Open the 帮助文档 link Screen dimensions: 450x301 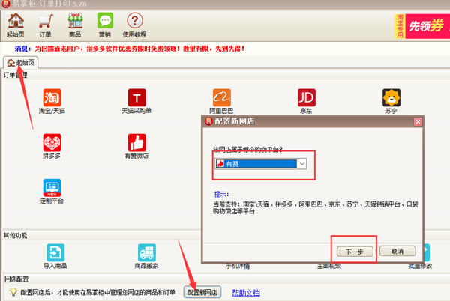pos(246,293)
